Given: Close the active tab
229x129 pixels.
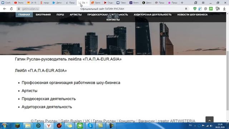Looking at the screenshot, I should click(87, 3).
